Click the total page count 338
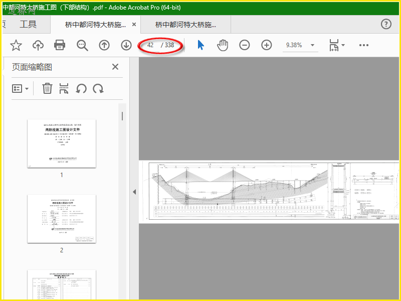The width and height of the screenshot is (401, 301). coord(169,45)
